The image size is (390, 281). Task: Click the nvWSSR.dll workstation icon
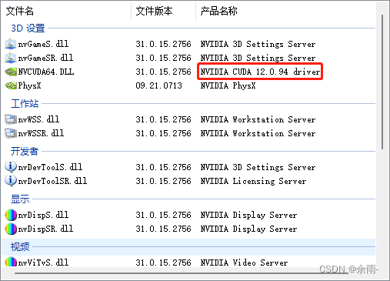[11, 133]
